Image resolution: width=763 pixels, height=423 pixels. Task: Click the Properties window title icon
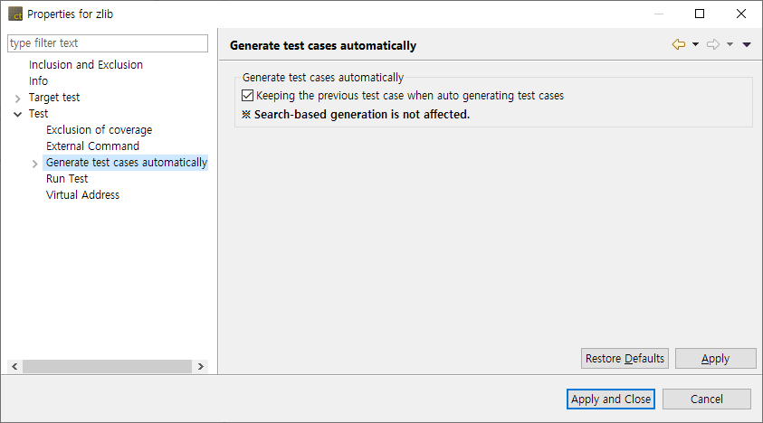pyautogui.click(x=15, y=14)
